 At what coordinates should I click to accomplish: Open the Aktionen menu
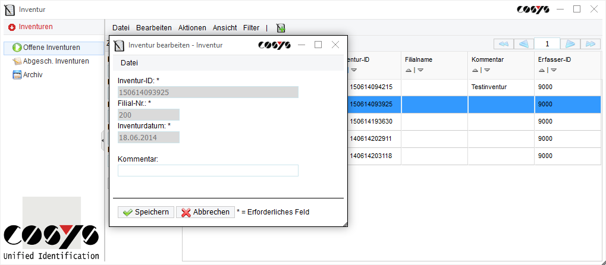[192, 28]
